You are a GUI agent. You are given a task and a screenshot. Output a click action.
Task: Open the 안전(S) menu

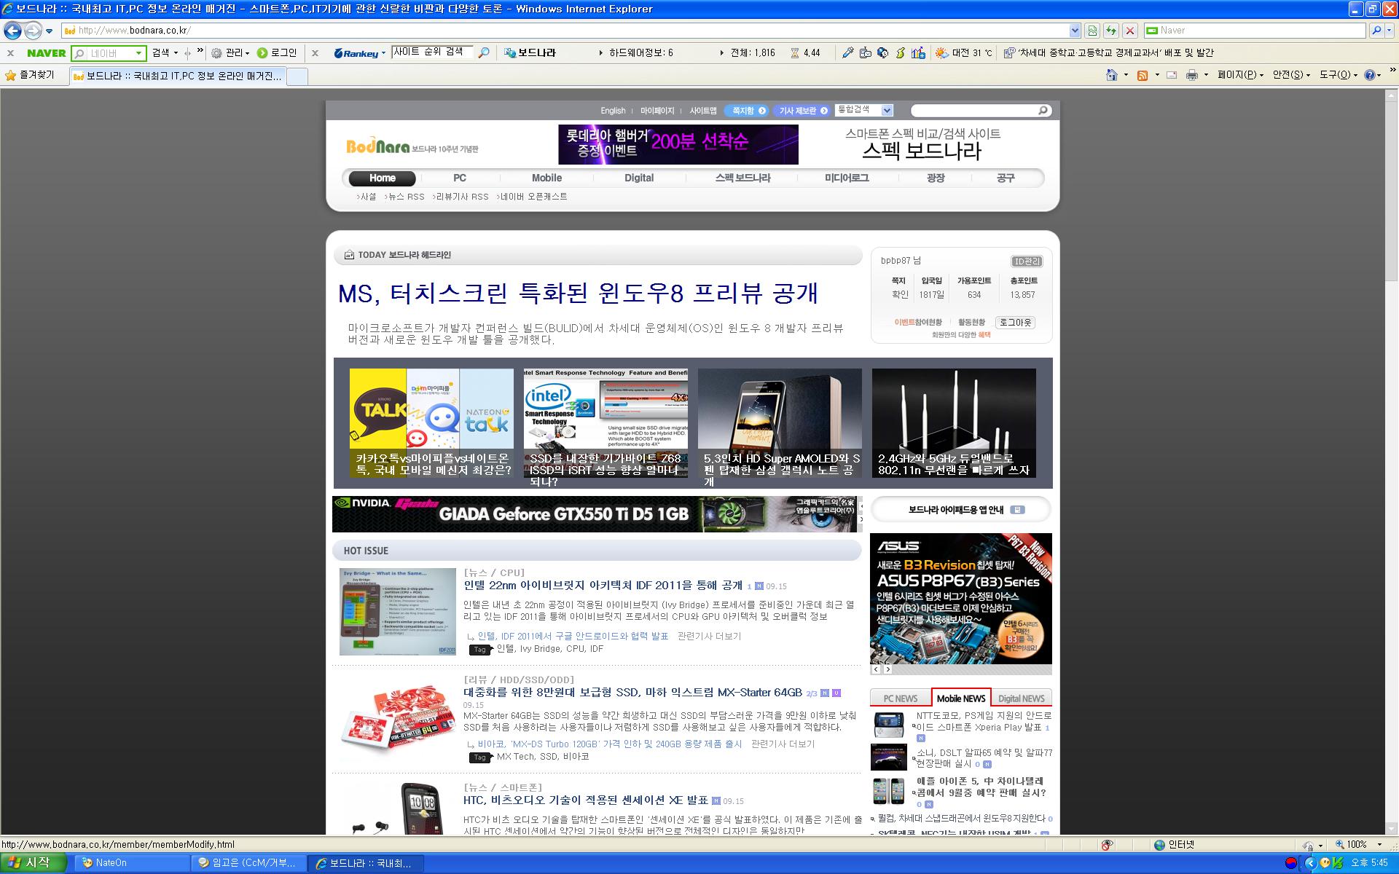pos(1291,75)
